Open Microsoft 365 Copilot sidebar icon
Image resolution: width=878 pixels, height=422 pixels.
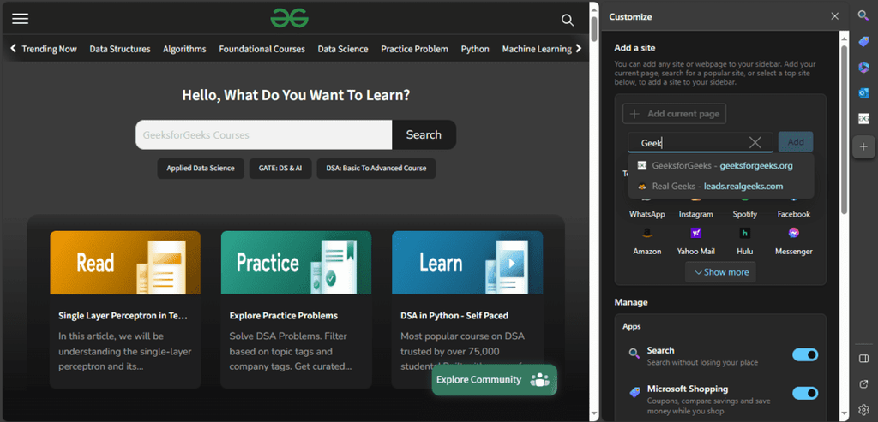(x=863, y=67)
